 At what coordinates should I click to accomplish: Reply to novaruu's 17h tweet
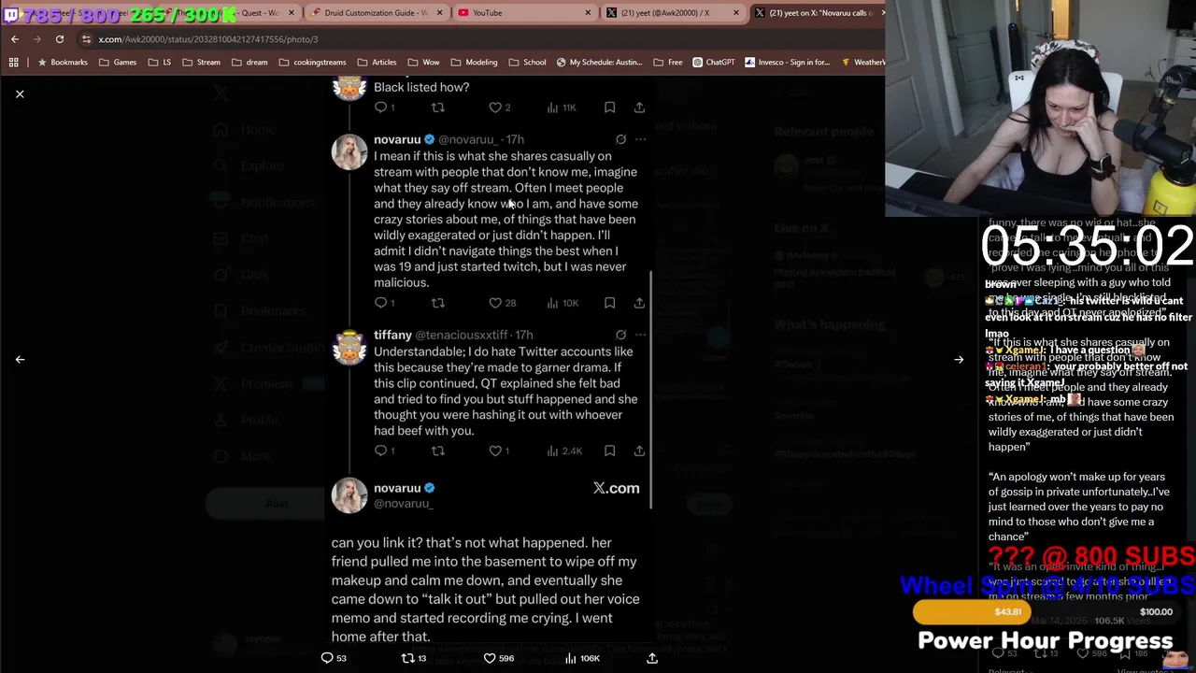tap(384, 303)
